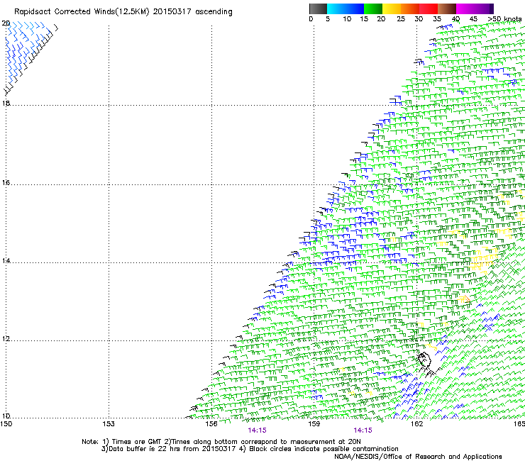Click the purple '14:15' time below longitude 159
This screenshot has width=525, height=461.
point(363,431)
